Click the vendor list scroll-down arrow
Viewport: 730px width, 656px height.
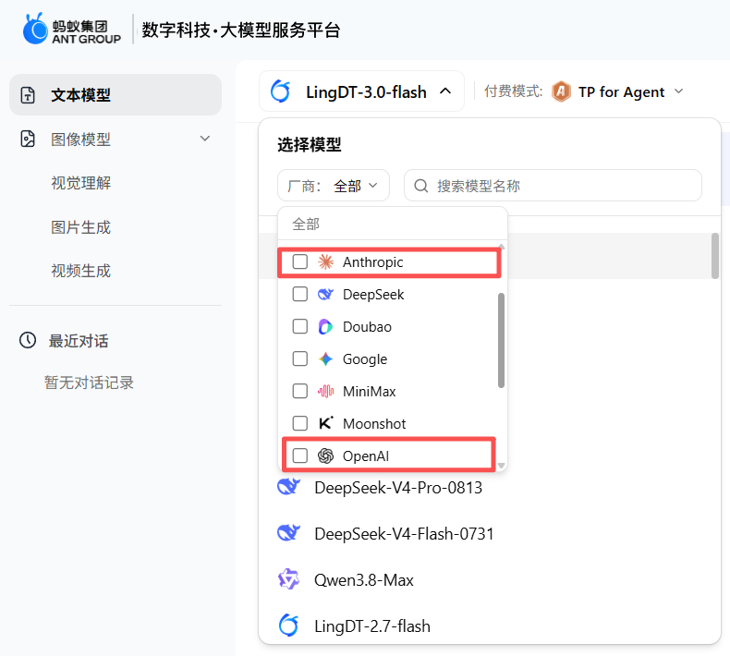(x=502, y=466)
